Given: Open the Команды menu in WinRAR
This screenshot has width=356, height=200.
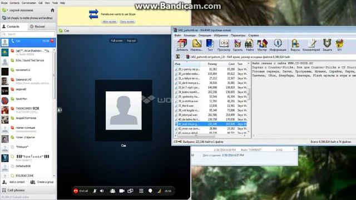Looking at the screenshot, I should point(189,36).
